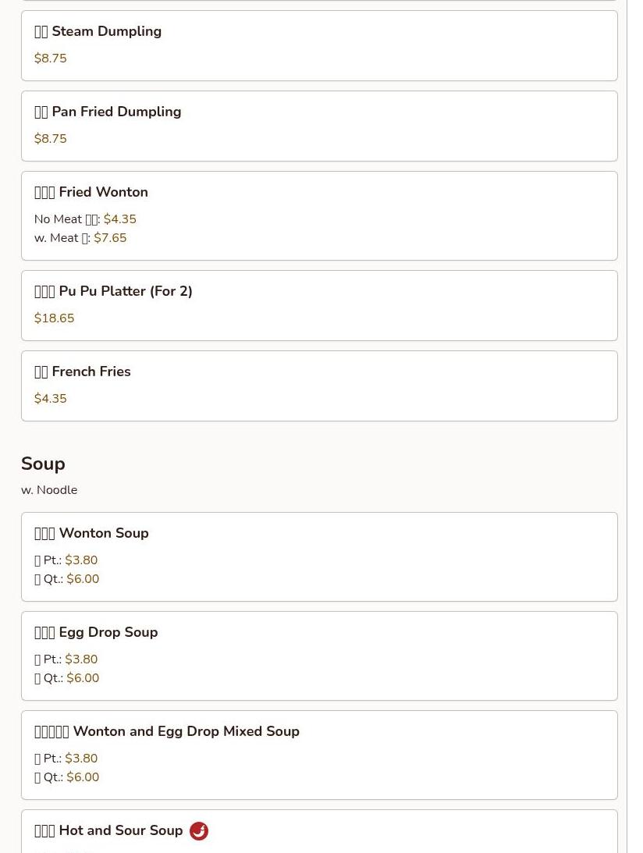Click the spicy chili icon beside Hot and Sour Soup
Viewport: 643px width, 853px height.
(x=198, y=830)
